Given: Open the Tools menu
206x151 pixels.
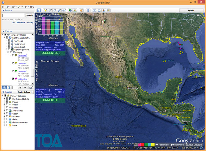Looking at the screenshot, I should point(21,7).
